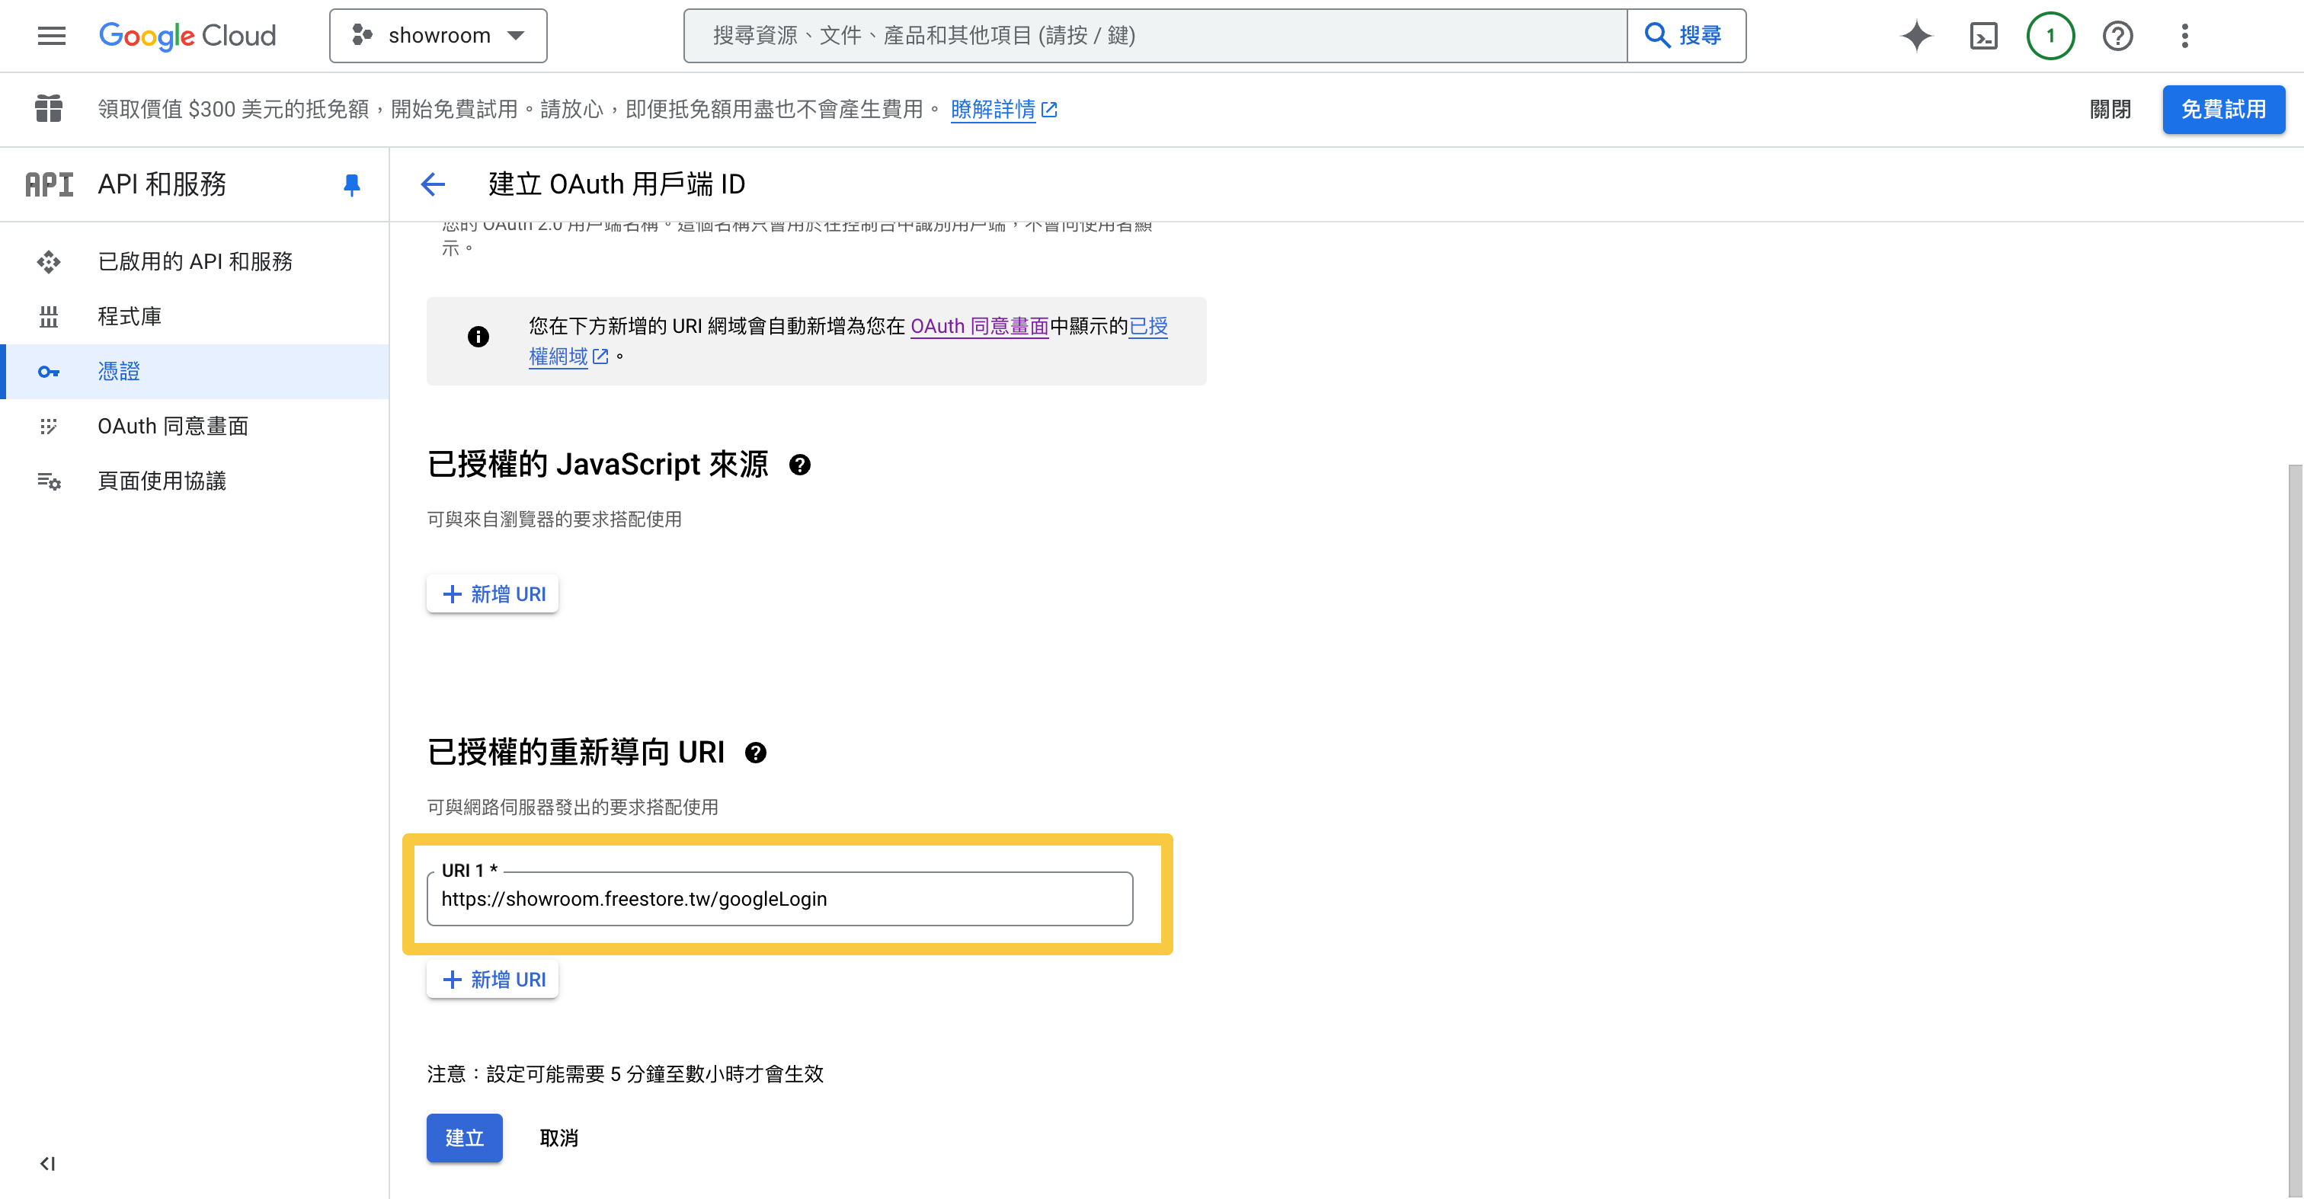
Task: Open the help question mark icon
Action: pos(2117,36)
